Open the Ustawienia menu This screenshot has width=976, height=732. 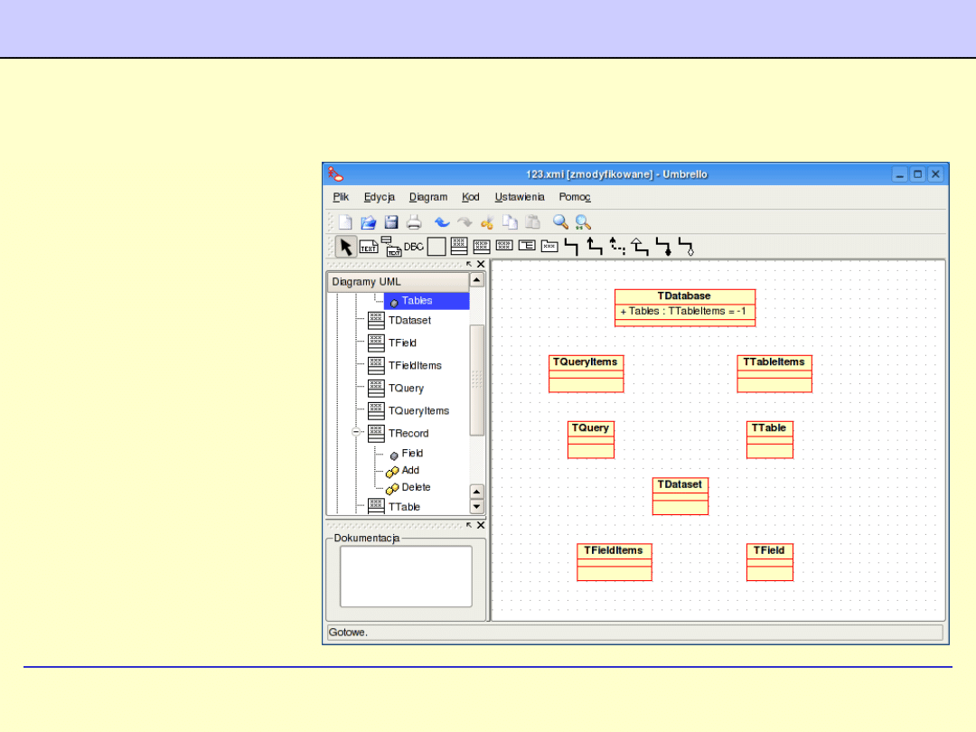point(519,197)
